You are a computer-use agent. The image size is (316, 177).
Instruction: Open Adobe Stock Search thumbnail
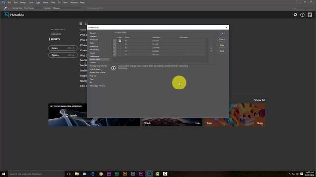click(x=68, y=115)
